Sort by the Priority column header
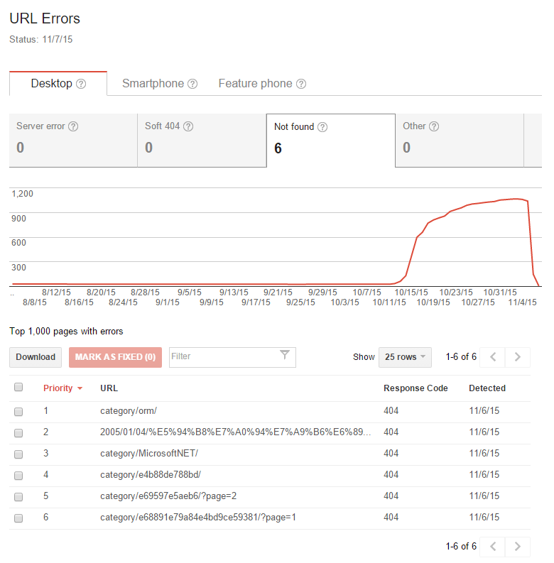The height and width of the screenshot is (563, 554). (x=58, y=388)
